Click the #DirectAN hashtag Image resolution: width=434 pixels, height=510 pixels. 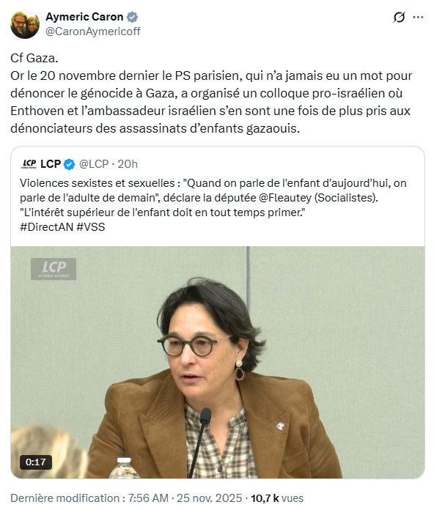pos(46,226)
